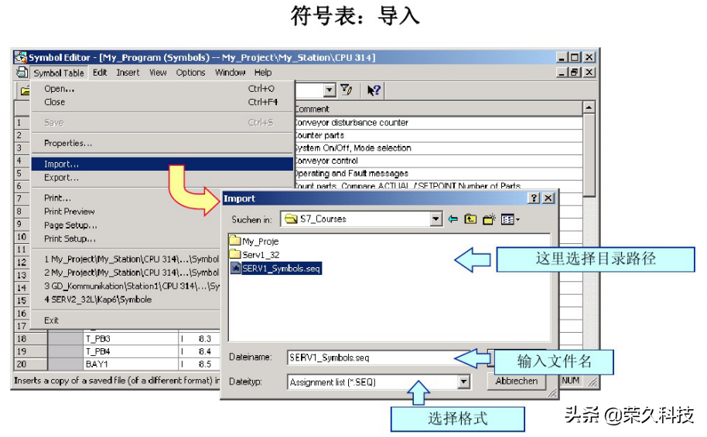
Task: Choose Open... menu entry
Action: point(162,89)
